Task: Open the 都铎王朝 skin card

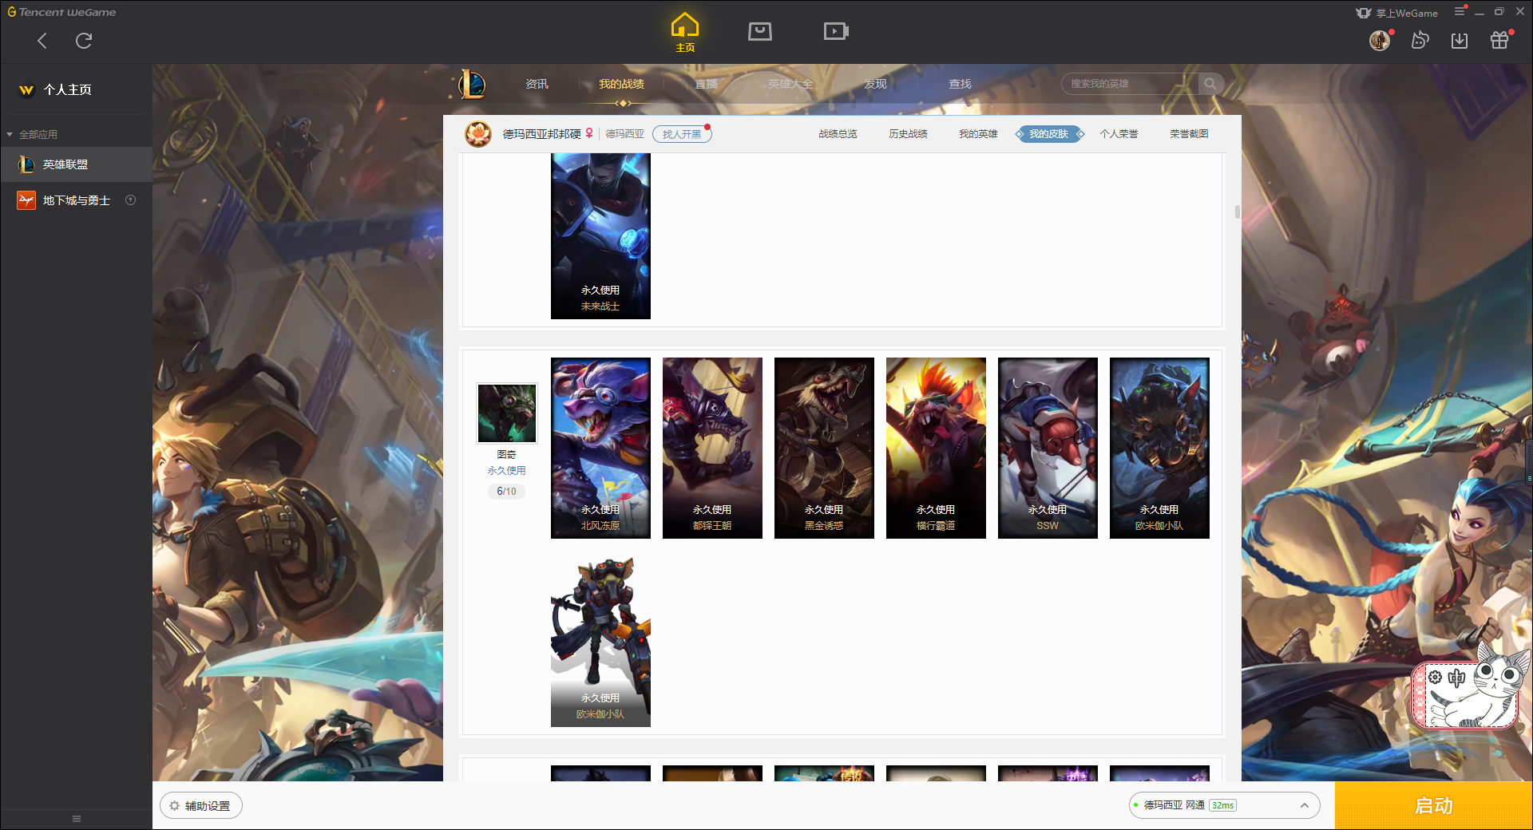Action: (712, 448)
